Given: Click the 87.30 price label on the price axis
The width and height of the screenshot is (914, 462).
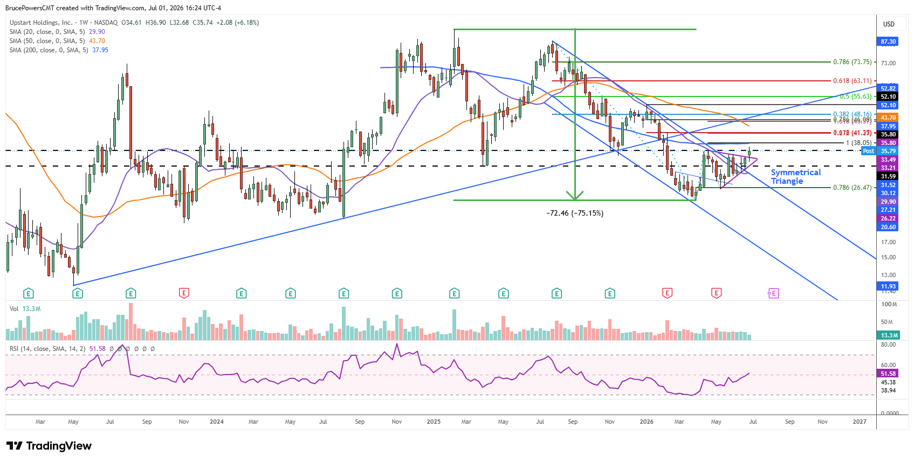Looking at the screenshot, I should coord(888,42).
